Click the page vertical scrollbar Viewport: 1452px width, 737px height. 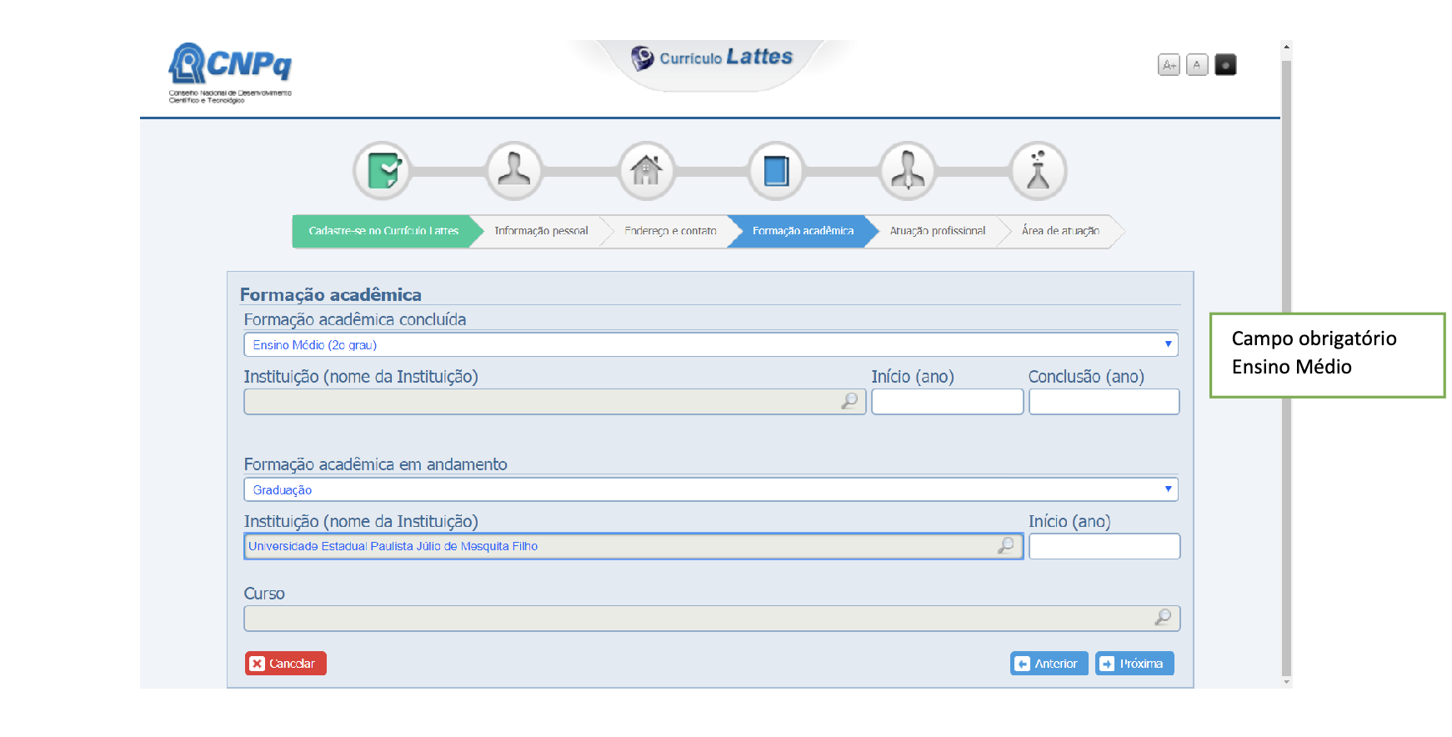coord(1286,367)
